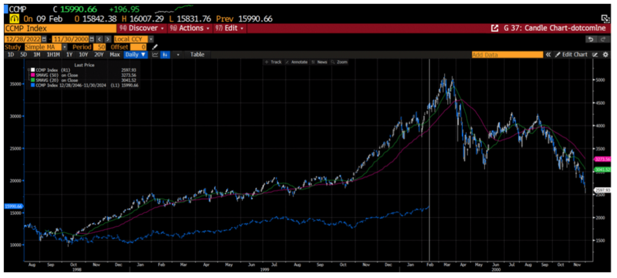
Task: Select the candlestick chart type icon
Action: point(165,55)
